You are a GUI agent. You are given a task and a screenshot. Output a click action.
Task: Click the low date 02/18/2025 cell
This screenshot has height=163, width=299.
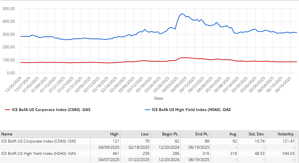click(139, 147)
